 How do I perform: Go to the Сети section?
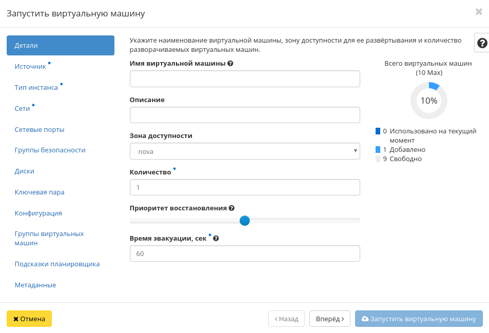[x=23, y=109]
